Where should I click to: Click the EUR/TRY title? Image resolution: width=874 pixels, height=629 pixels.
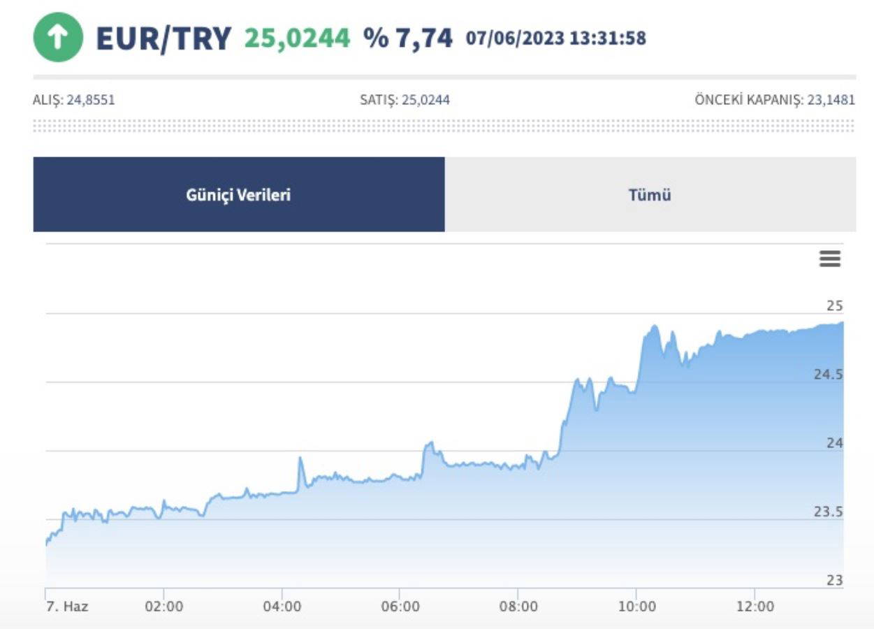click(163, 38)
